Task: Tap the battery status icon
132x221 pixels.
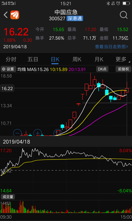Action: [x=126, y=3]
